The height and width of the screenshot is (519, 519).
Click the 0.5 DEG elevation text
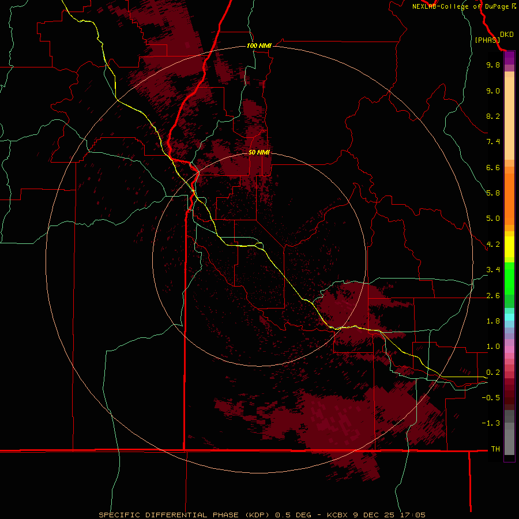(x=293, y=515)
